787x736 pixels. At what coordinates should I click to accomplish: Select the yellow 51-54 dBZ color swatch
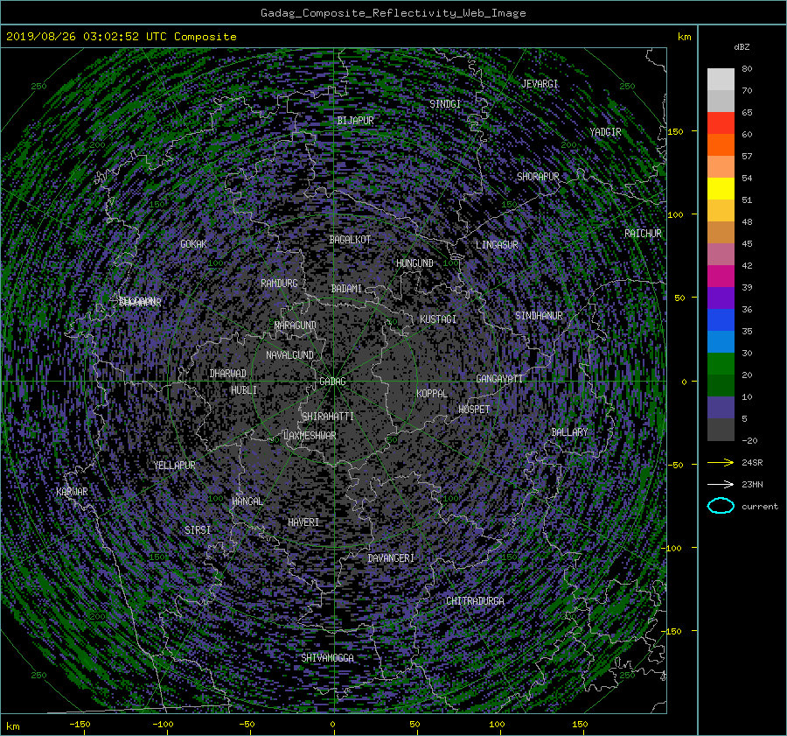721,188
